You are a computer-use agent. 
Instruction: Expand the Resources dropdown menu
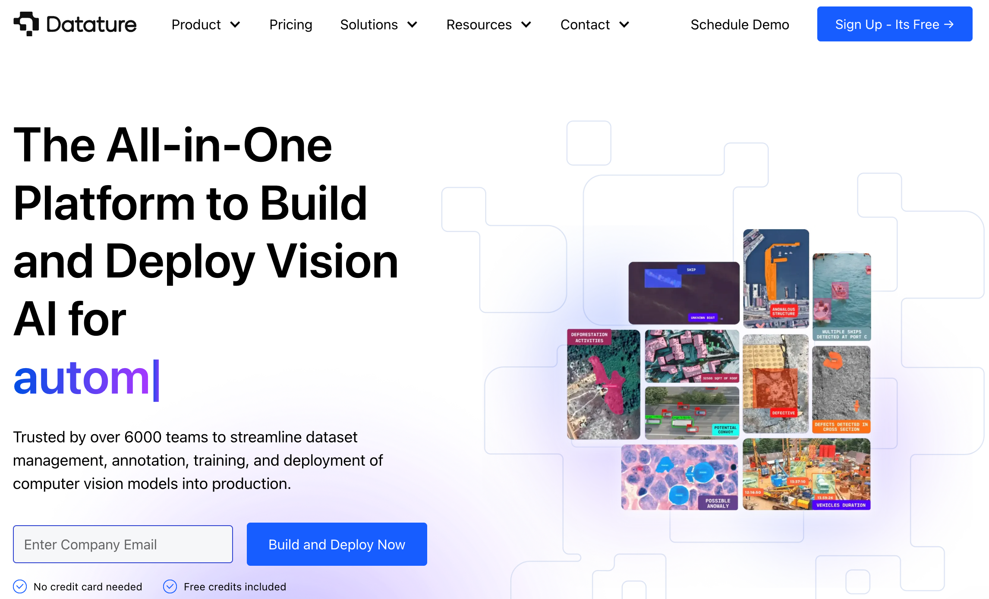tap(490, 25)
